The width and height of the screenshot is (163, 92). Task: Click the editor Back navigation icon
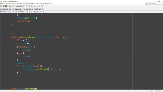coord(10,12)
